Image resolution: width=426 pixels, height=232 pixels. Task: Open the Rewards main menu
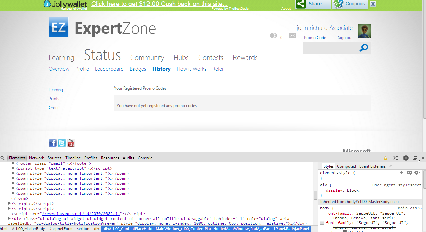pos(245,58)
